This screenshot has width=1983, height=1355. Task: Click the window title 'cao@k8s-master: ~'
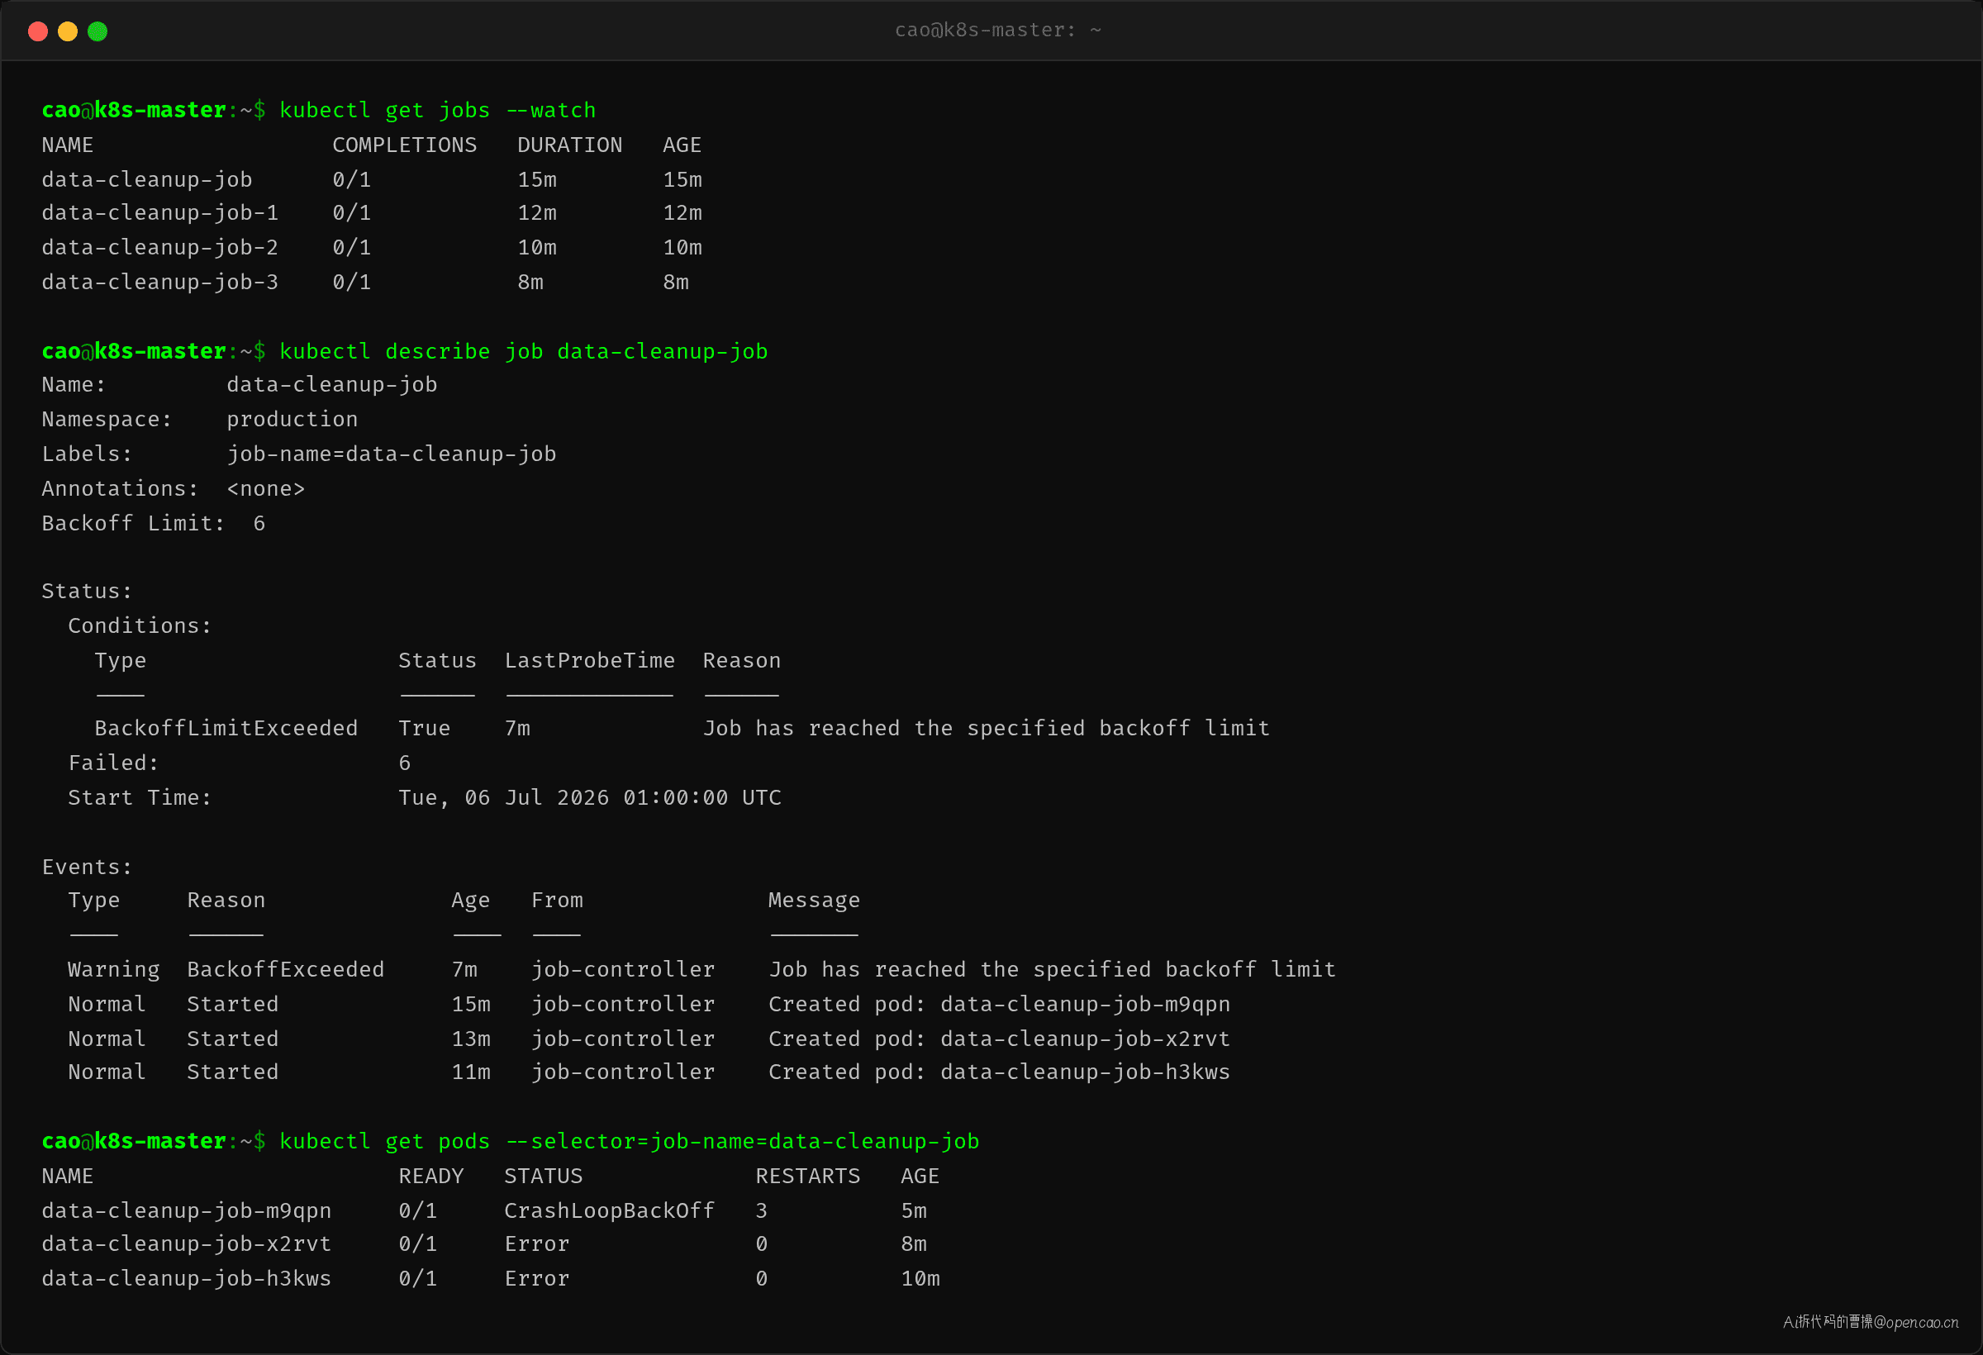coord(997,30)
